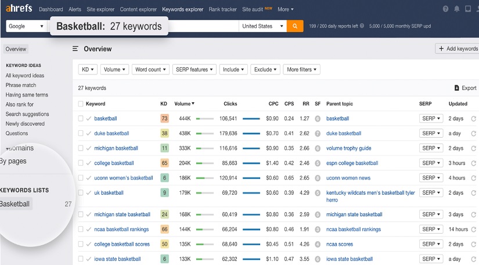
Task: Click the keyword search input field
Action: click(203, 26)
